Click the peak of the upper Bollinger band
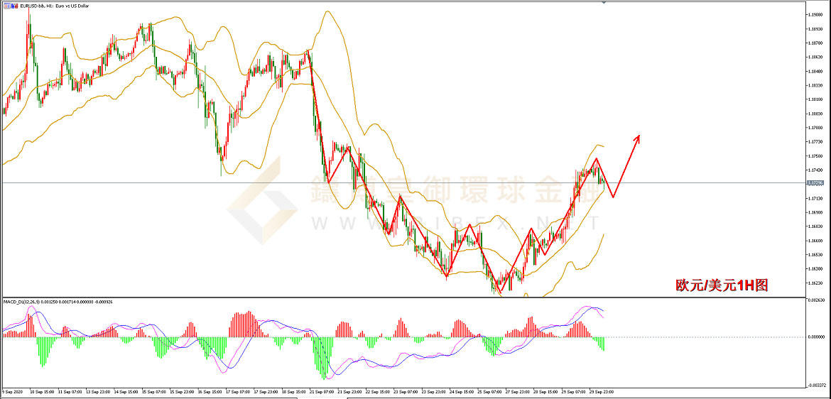This screenshot has width=831, height=399. 327,11
